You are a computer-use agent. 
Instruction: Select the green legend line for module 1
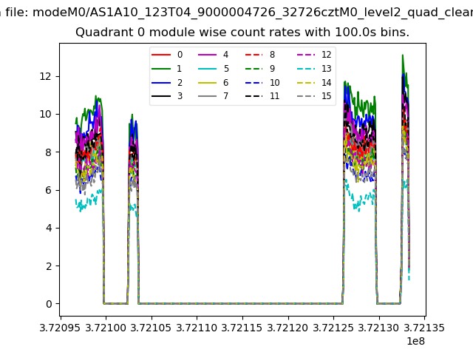[161, 69]
